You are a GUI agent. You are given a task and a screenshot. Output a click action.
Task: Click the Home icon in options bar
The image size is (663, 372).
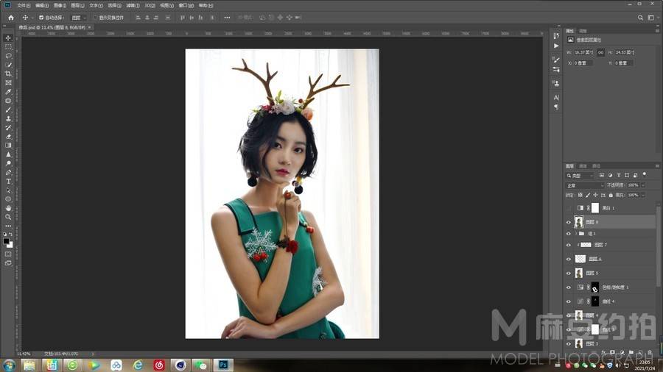(x=11, y=18)
